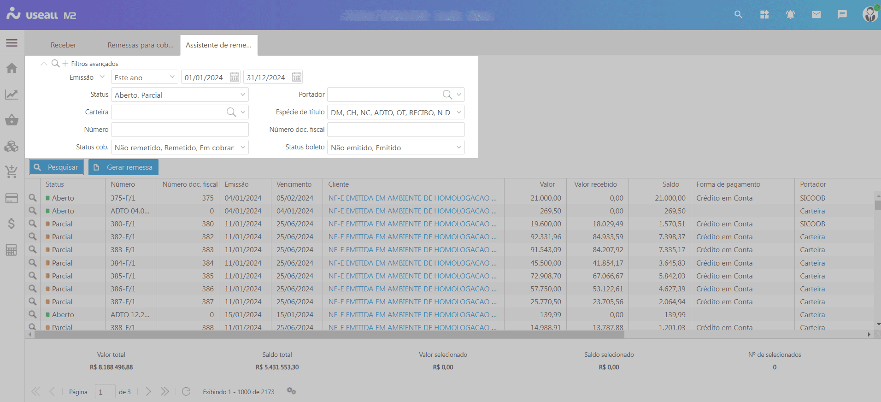Screen dimensions: 881x402
Task: Click the Número input field
Action: [x=180, y=130]
